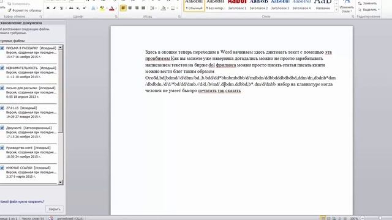Open Выделить (Select) dropdown
The width and height of the screenshot is (392, 220).
(x=369, y=10)
